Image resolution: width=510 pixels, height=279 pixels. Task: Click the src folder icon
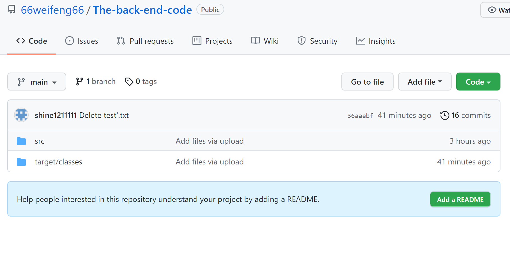pyautogui.click(x=21, y=141)
